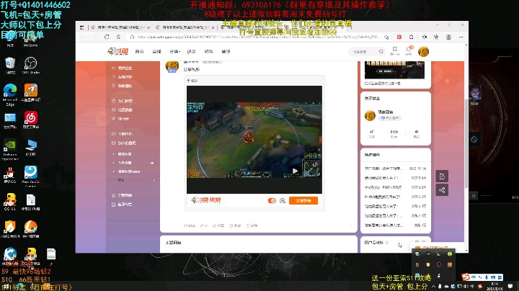The height and width of the screenshot is (291, 519).
Task: Open taskbar volume speaker icon
Action: point(466,287)
